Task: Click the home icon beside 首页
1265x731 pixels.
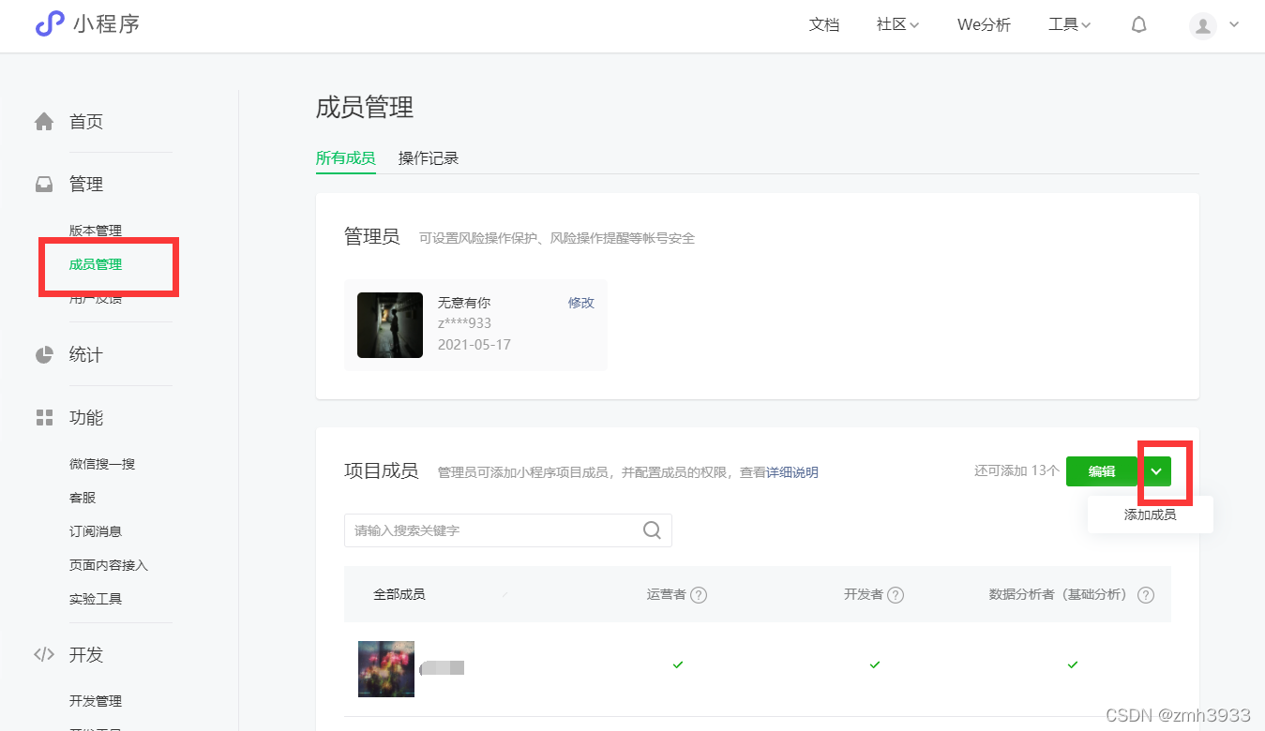Action: (x=44, y=121)
